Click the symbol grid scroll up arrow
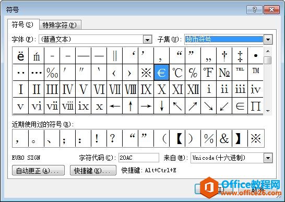285x202 pixels. pos(268,51)
